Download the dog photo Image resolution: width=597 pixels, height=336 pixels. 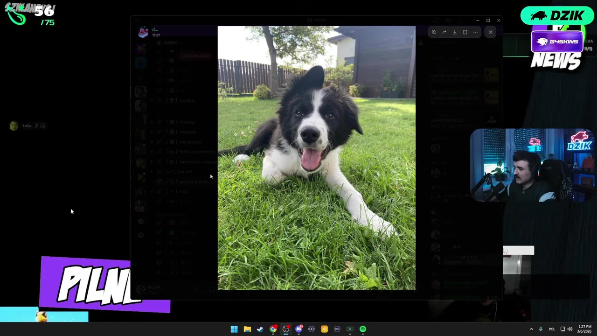pos(454,32)
